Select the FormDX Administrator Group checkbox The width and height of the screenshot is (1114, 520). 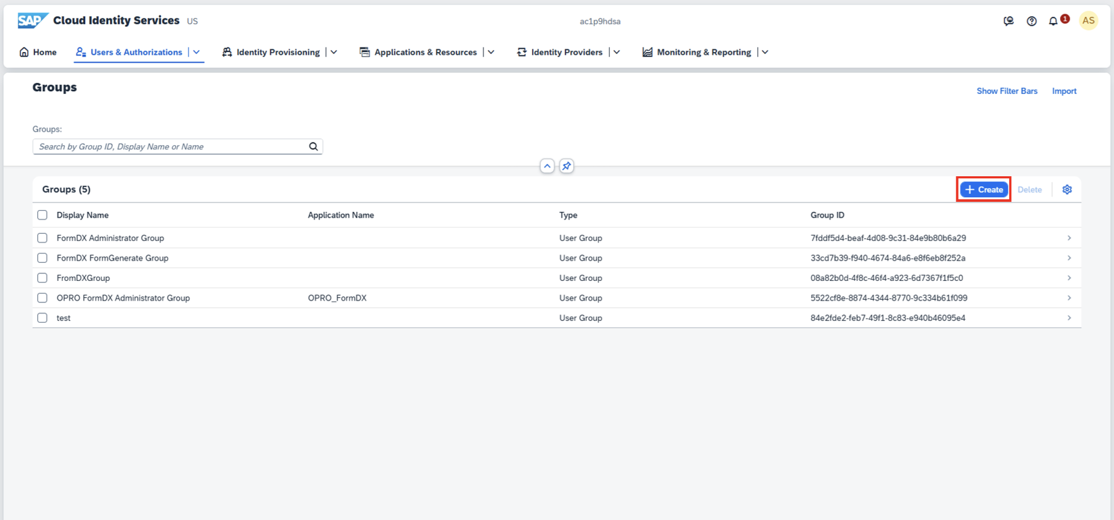[43, 238]
